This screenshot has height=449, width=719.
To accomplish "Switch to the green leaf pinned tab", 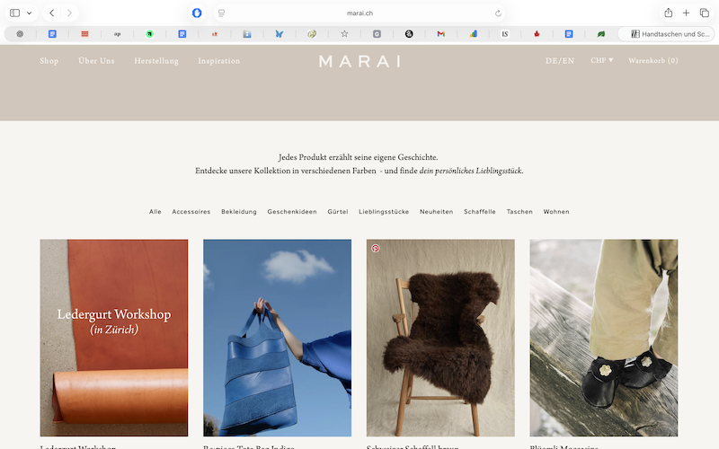I will coord(601,34).
